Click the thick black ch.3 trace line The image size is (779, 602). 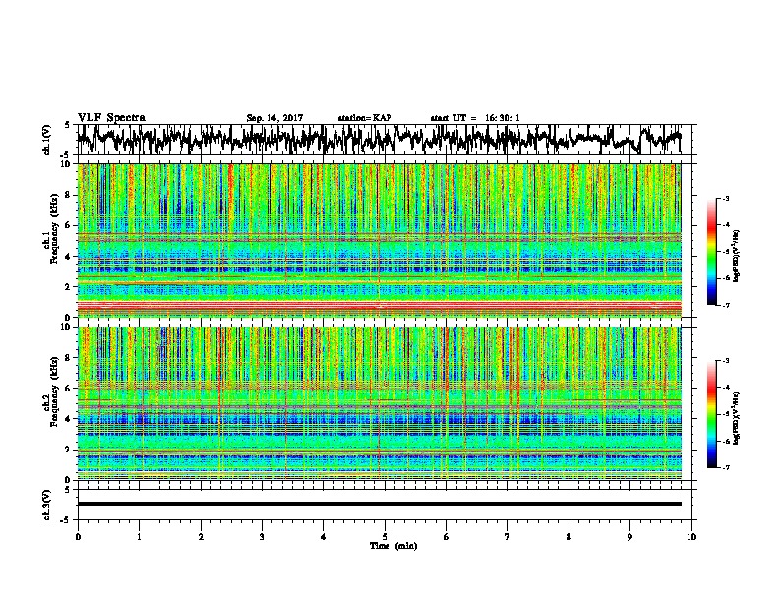click(379, 504)
